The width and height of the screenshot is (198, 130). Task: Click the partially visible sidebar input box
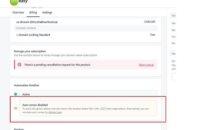[x=174, y=76]
